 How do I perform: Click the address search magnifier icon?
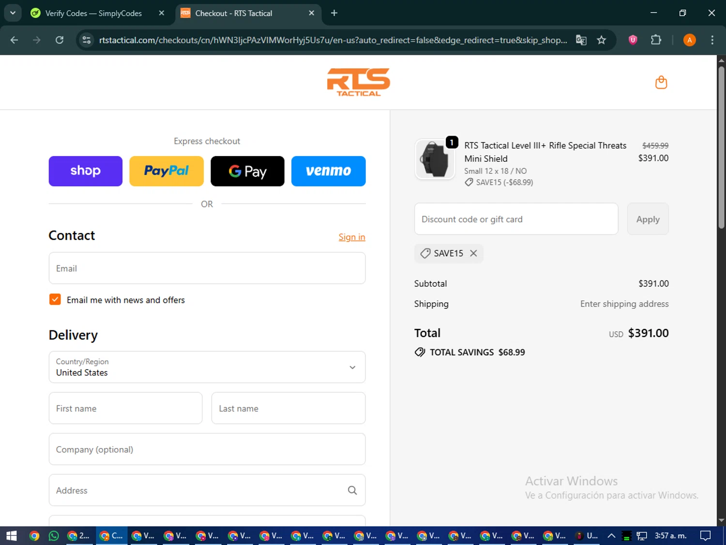(x=352, y=490)
